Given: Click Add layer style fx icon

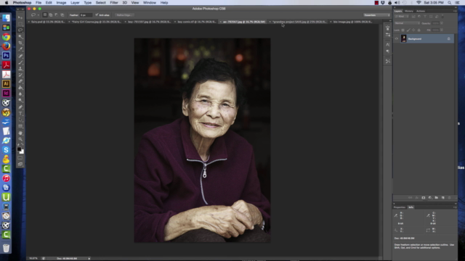Looking at the screenshot, I should pos(416,198).
